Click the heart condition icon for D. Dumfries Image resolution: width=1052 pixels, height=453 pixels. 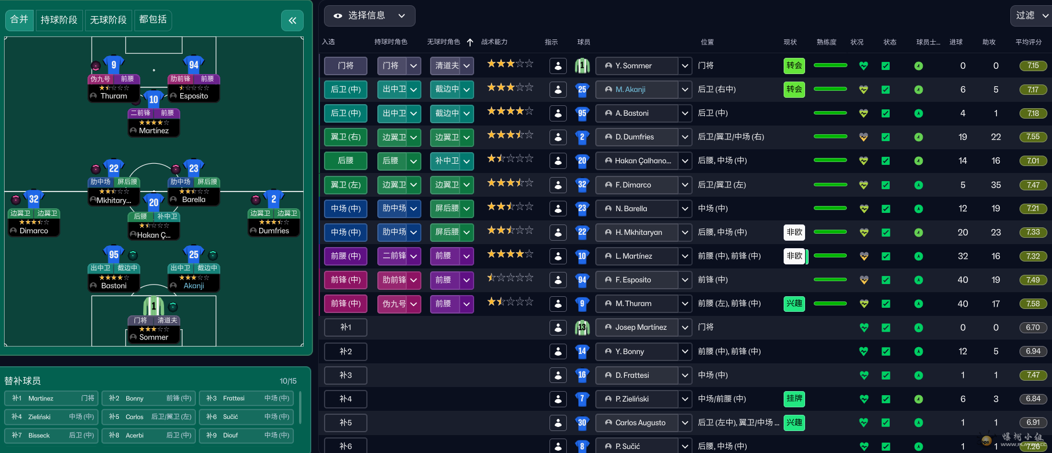[864, 137]
